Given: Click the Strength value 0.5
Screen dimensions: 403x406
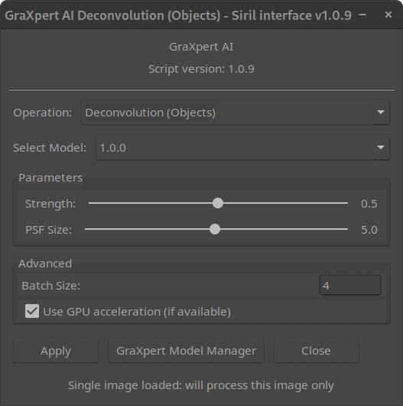Looking at the screenshot, I should (x=369, y=204).
